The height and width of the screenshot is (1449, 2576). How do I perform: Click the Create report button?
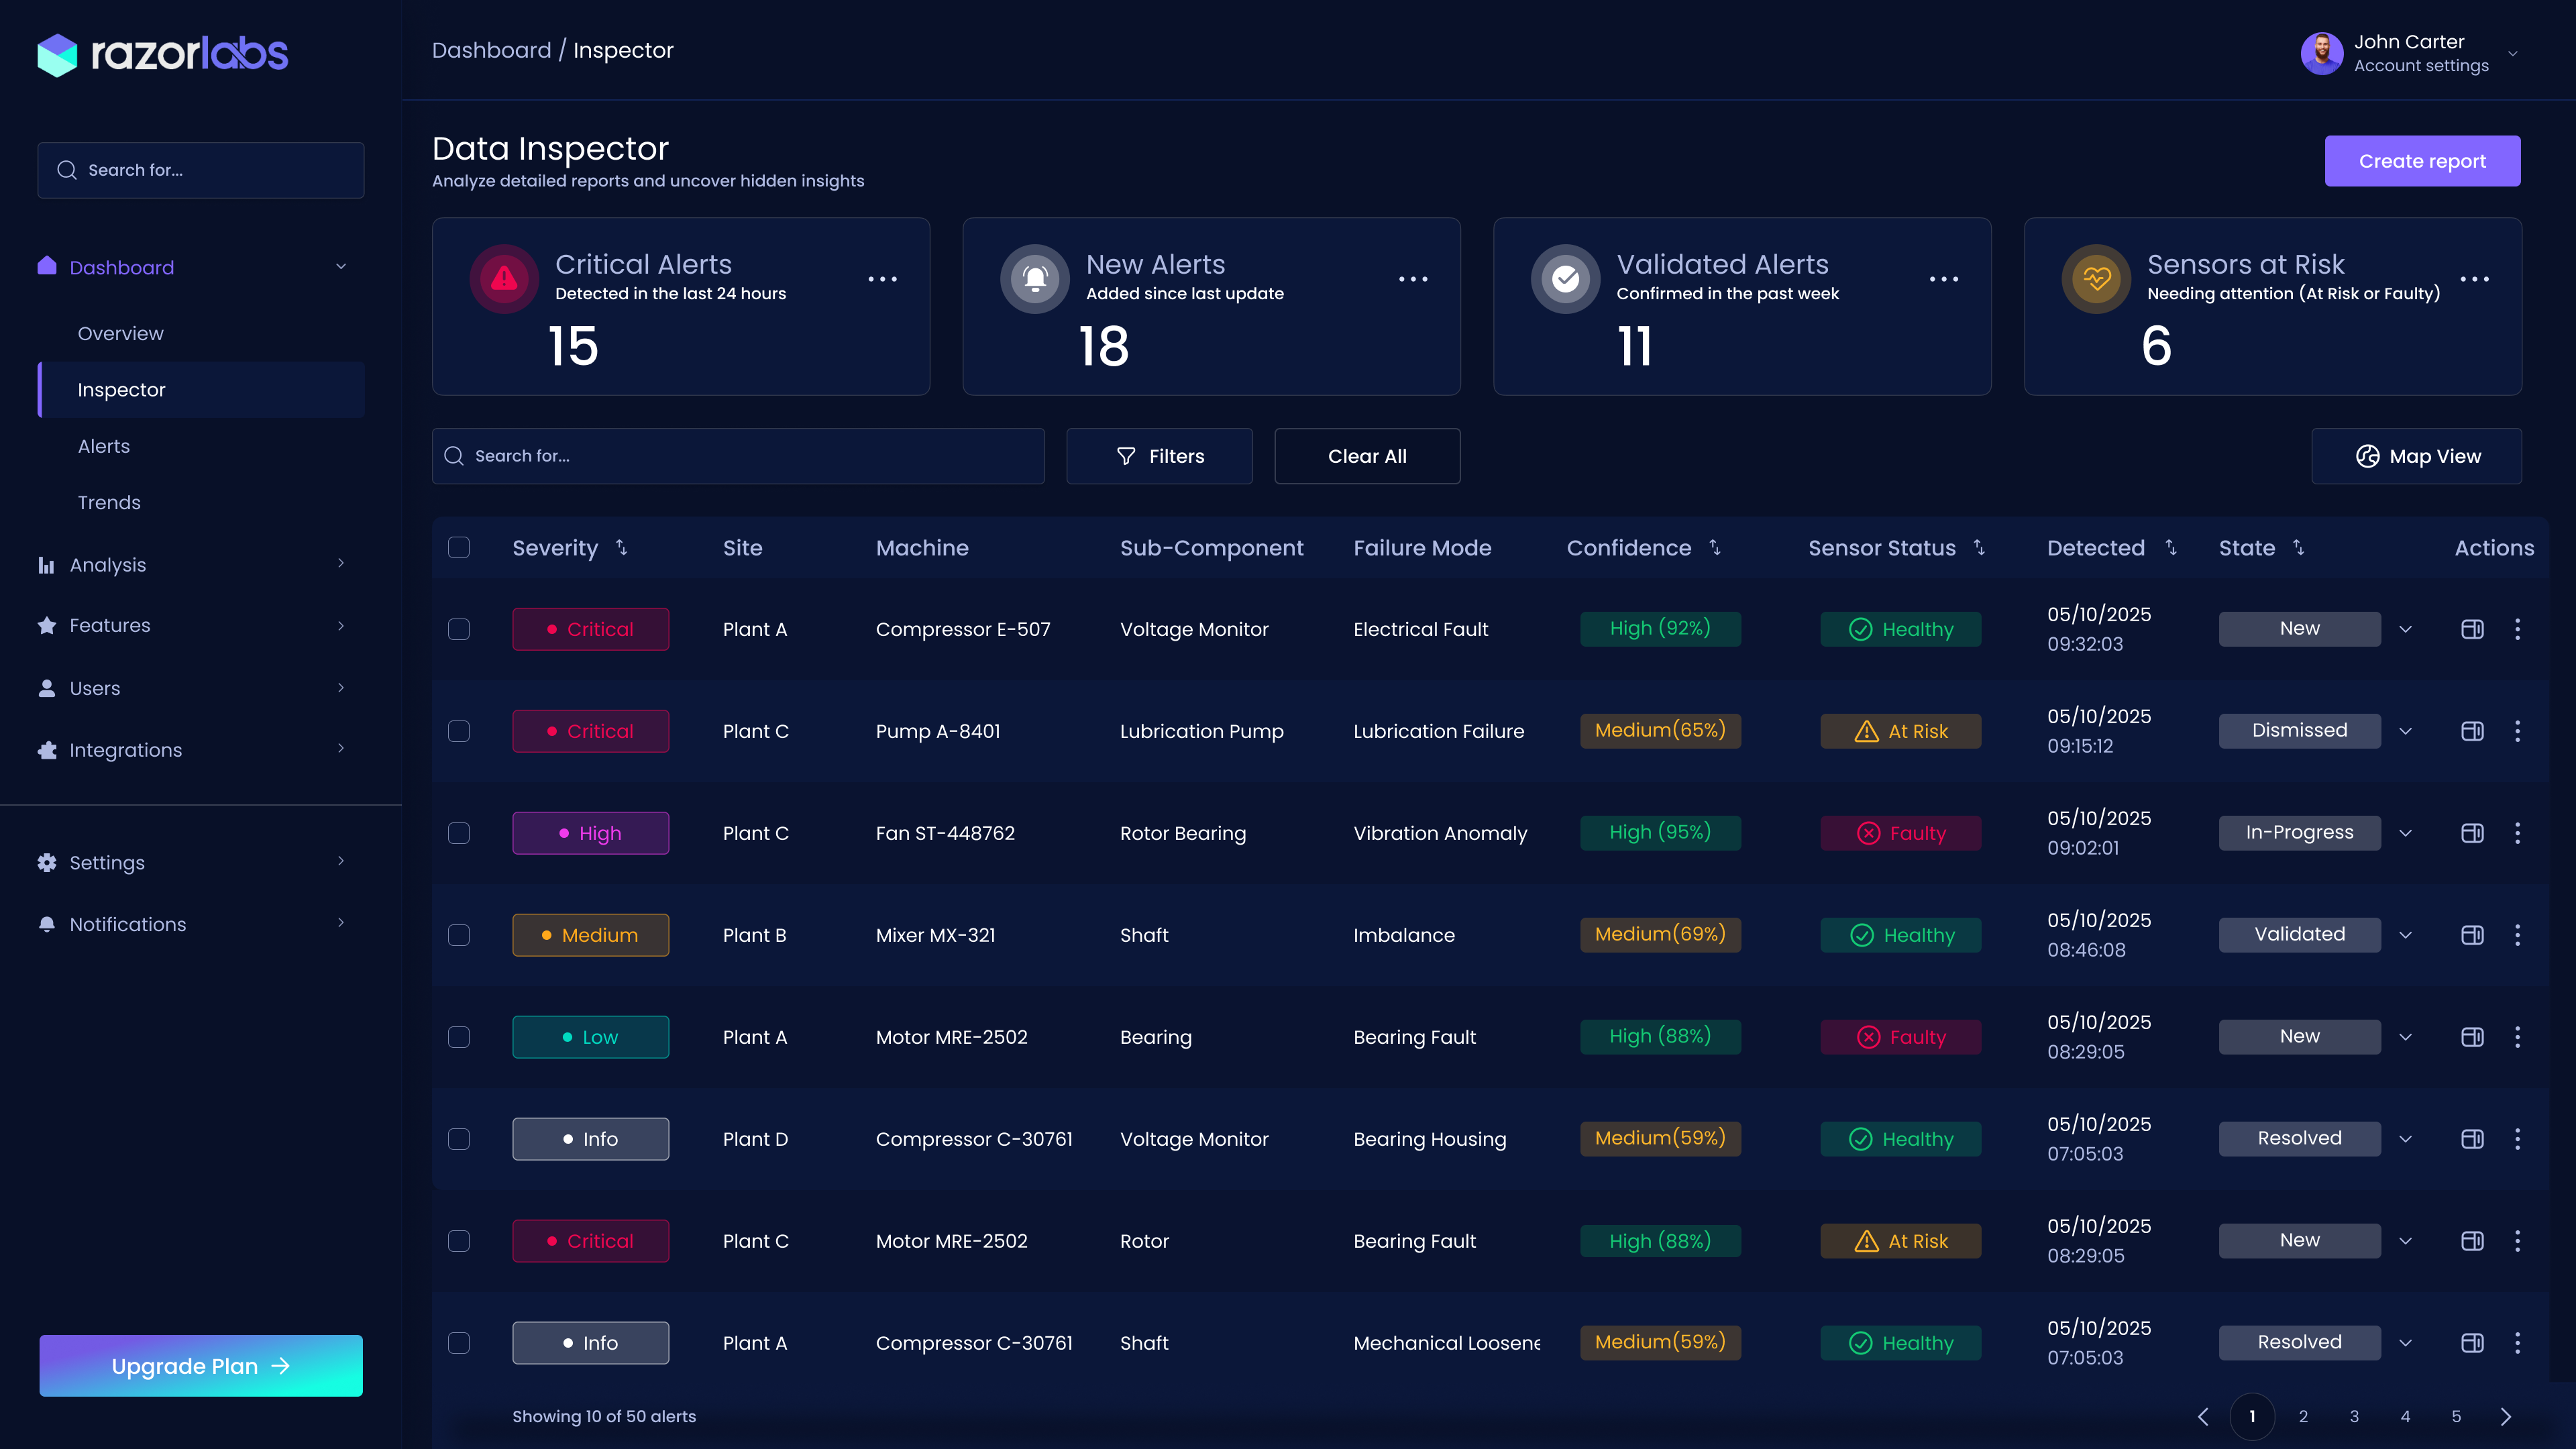pyautogui.click(x=2422, y=161)
